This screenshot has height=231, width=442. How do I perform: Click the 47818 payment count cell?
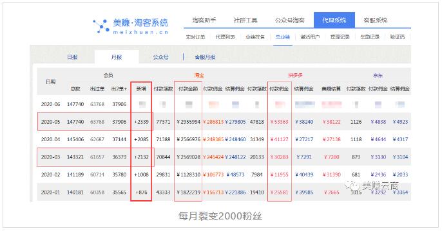pos(257,122)
